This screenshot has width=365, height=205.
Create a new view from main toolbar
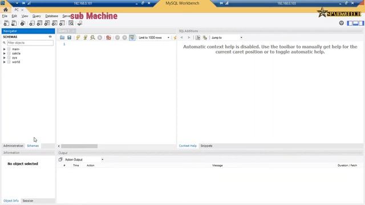tap(47, 23)
